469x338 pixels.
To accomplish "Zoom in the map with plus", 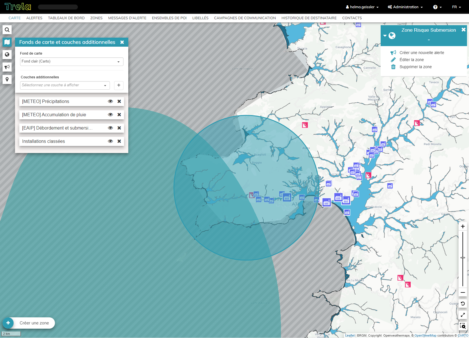I will pos(463,226).
